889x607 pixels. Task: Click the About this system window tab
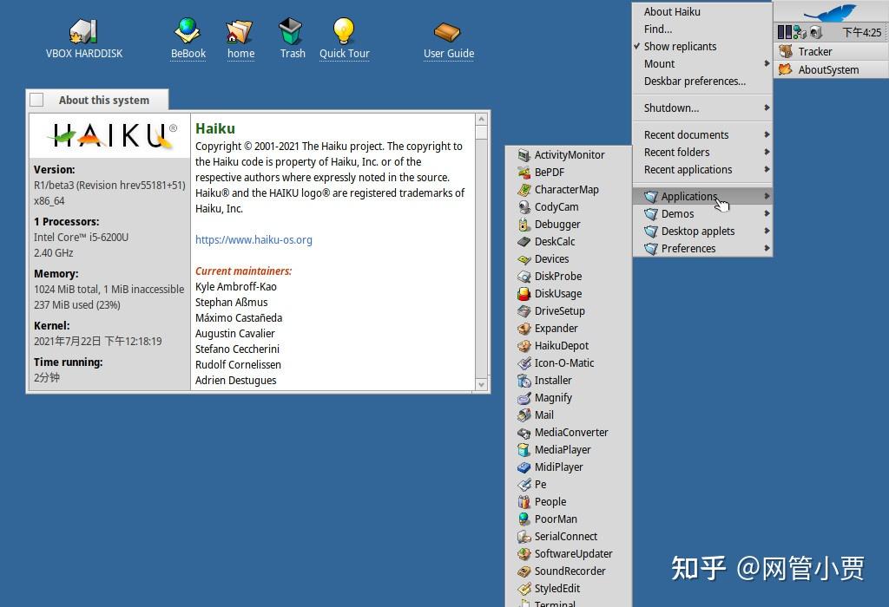click(x=97, y=101)
